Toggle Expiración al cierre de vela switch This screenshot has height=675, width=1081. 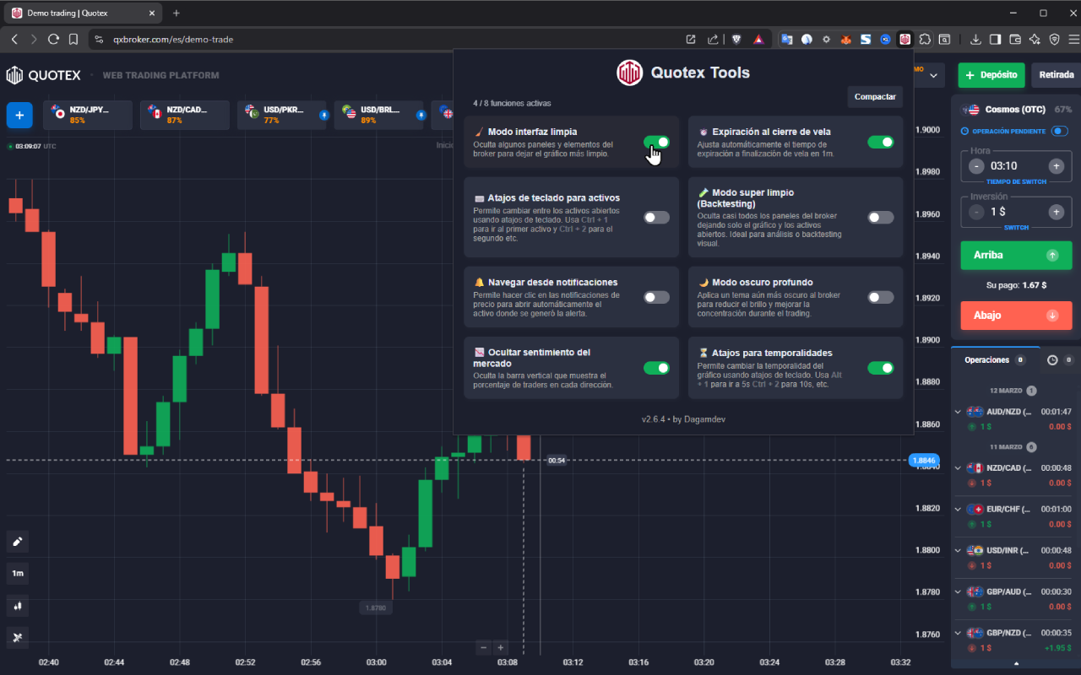pyautogui.click(x=880, y=142)
